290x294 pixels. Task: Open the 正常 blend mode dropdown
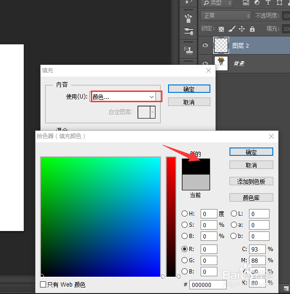pyautogui.click(x=226, y=15)
